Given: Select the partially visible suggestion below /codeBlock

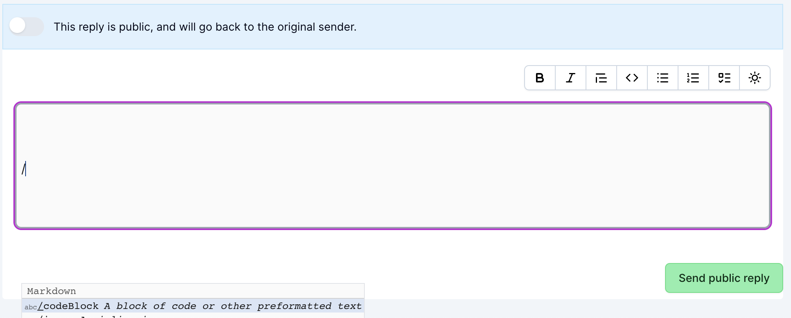Looking at the screenshot, I should pos(193,316).
